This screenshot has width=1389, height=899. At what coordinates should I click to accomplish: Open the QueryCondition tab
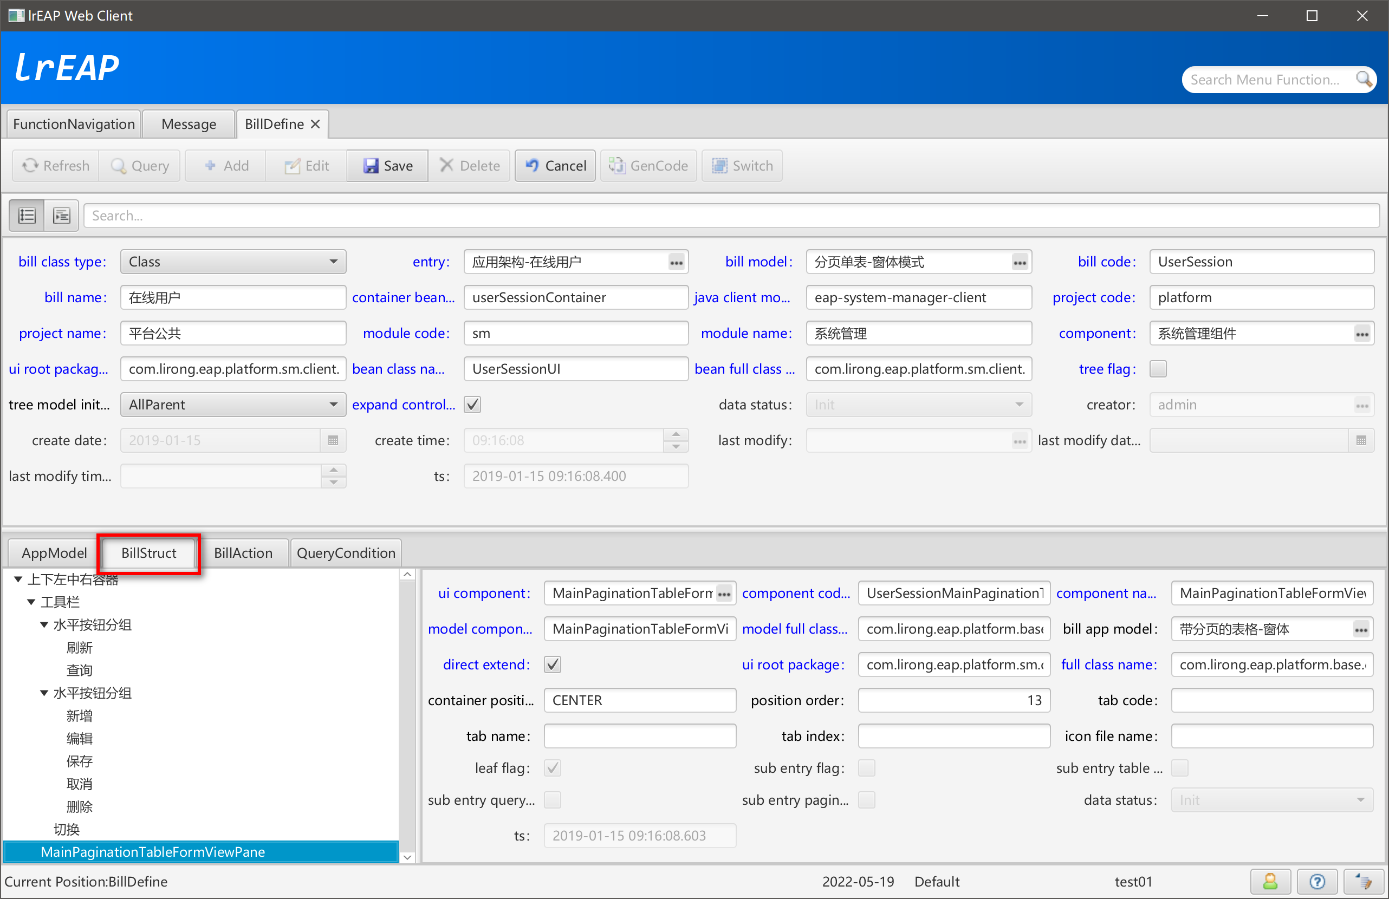click(346, 553)
